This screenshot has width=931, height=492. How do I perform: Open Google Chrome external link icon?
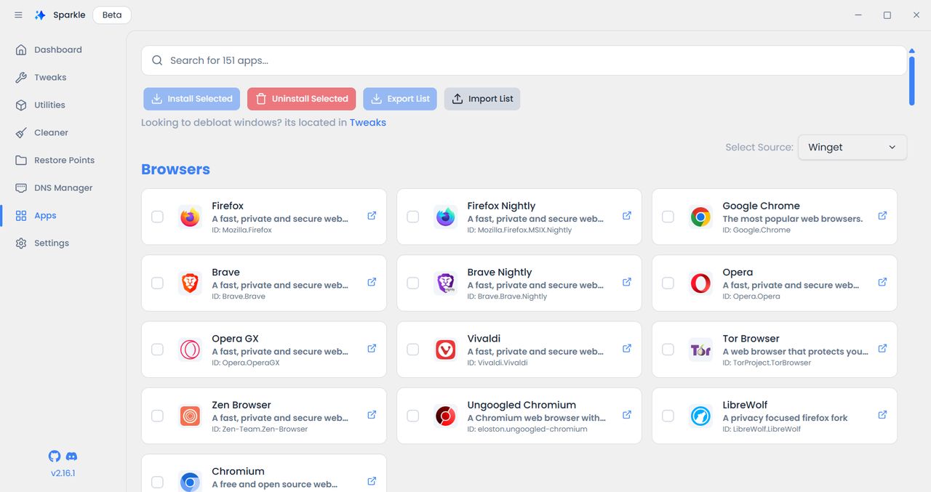pos(882,216)
